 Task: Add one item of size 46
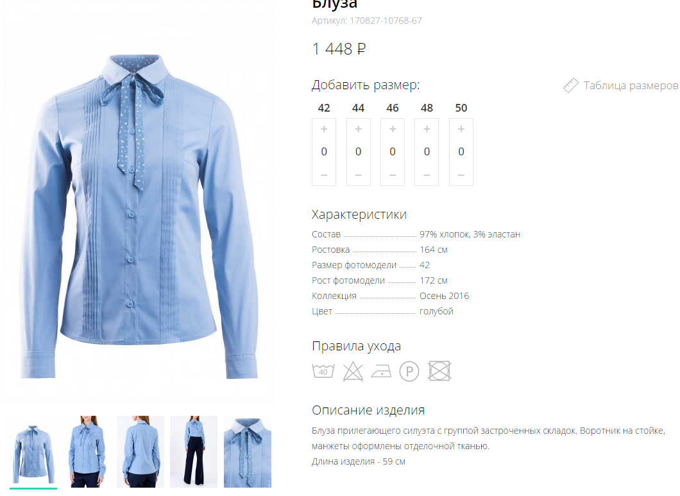(x=393, y=129)
